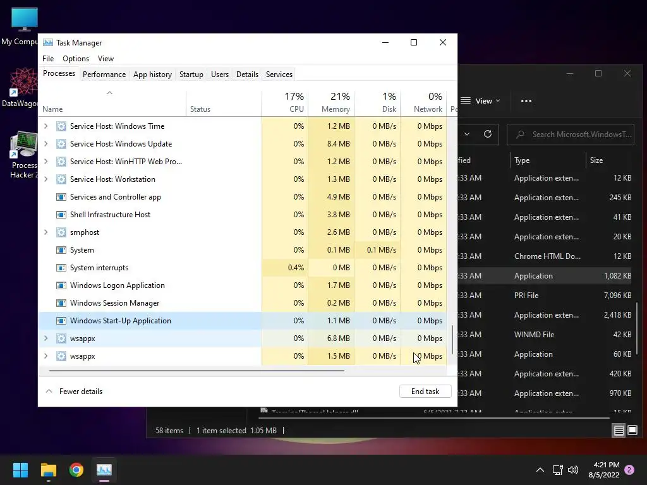Screen dimensions: 647x485
Task: Switch File Explorer to large thumbnails view icon
Action: pos(632,431)
